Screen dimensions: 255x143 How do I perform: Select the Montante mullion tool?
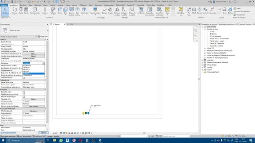pyautogui.click(x=84, y=11)
